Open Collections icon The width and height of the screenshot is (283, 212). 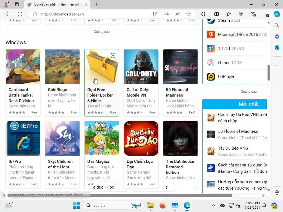(x=241, y=14)
